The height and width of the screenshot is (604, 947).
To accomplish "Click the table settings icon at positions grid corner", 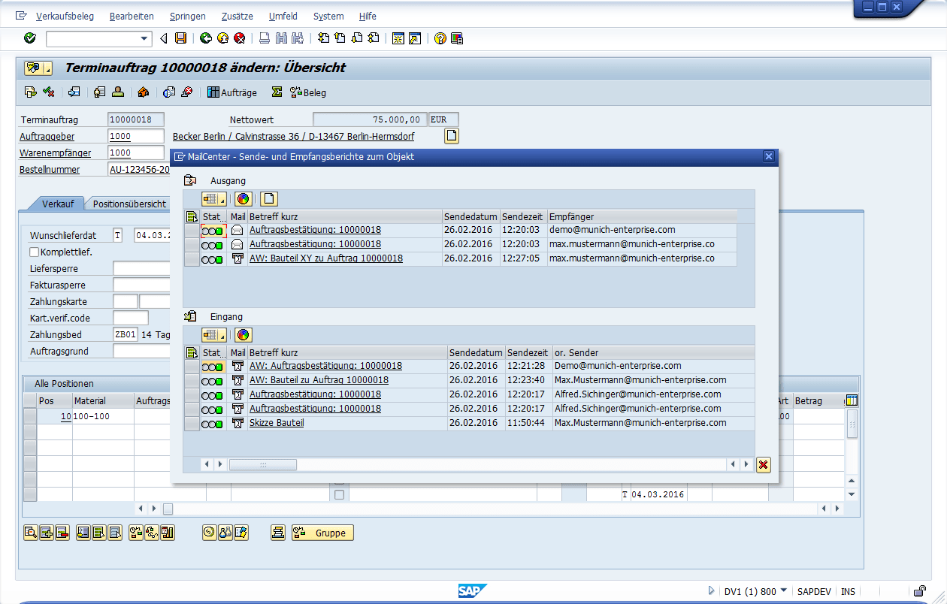I will [x=852, y=400].
